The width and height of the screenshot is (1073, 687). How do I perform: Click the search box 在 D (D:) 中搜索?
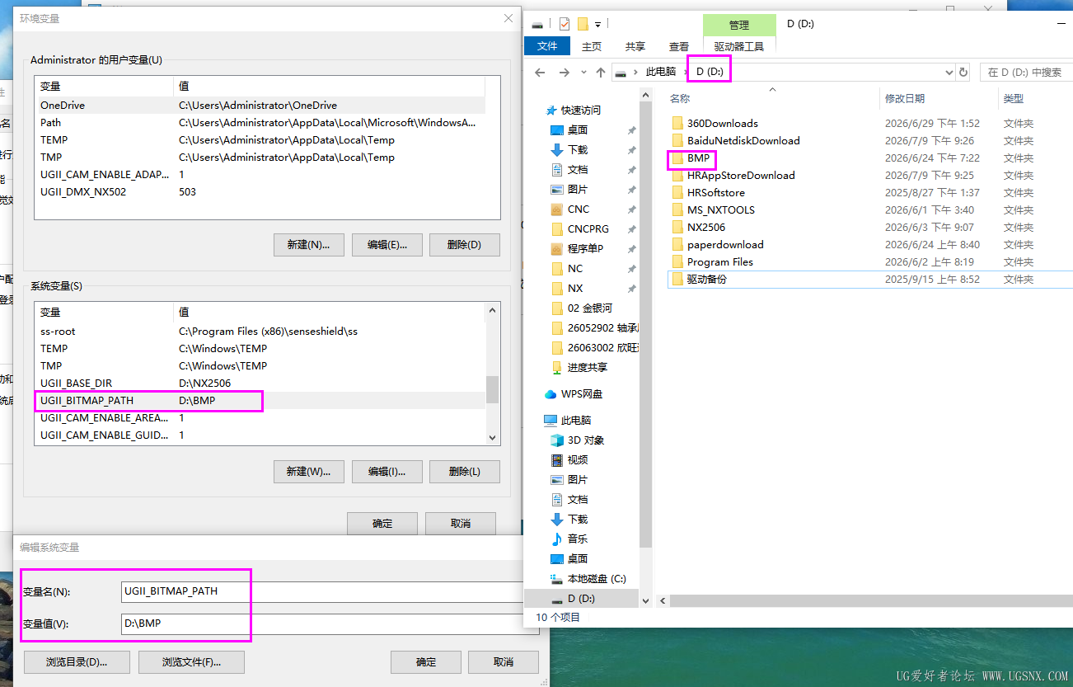tap(1026, 73)
